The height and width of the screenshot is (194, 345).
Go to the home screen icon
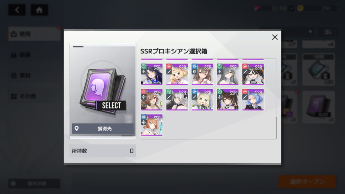39,10
